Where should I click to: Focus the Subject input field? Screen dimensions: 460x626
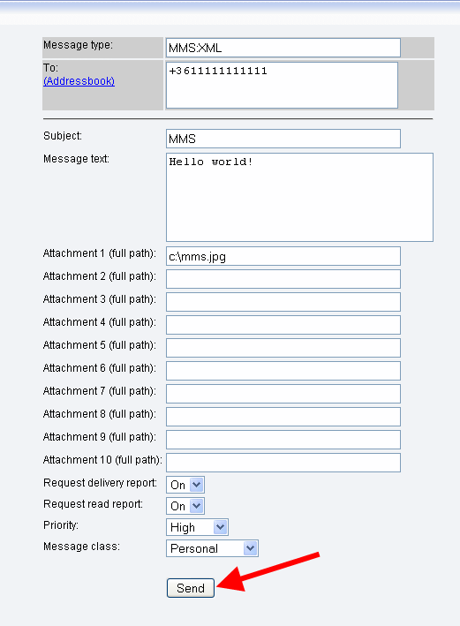[283, 139]
